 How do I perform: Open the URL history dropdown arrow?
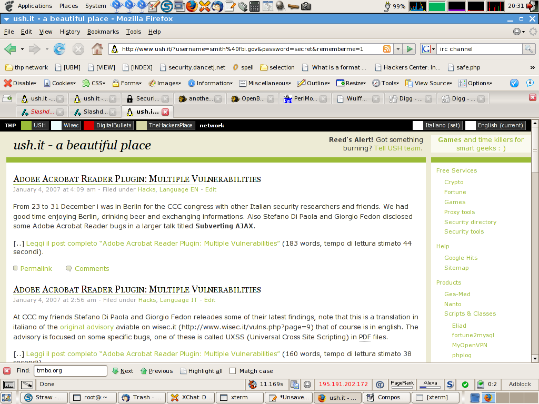pos(397,49)
